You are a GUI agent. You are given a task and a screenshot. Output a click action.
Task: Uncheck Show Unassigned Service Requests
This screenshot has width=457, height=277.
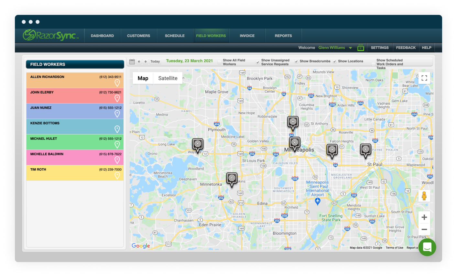[x=258, y=62]
